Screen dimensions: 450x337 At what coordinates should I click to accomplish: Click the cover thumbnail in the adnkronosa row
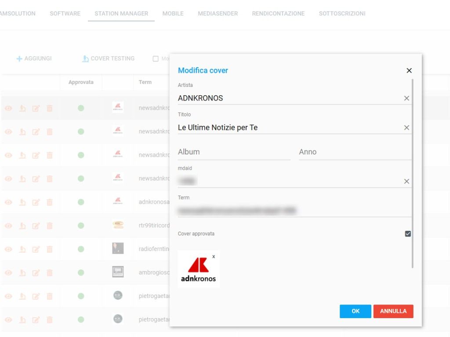coord(118,201)
